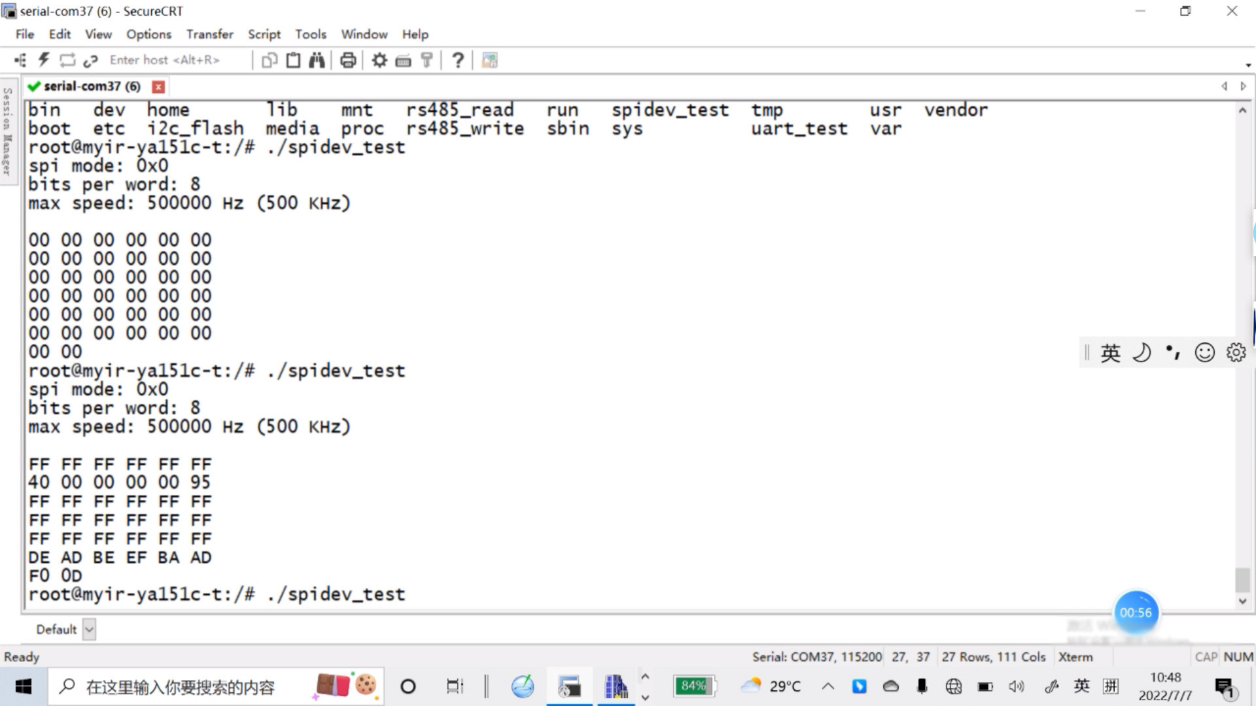Open the Script menu
This screenshot has height=706, width=1256.
tap(264, 34)
